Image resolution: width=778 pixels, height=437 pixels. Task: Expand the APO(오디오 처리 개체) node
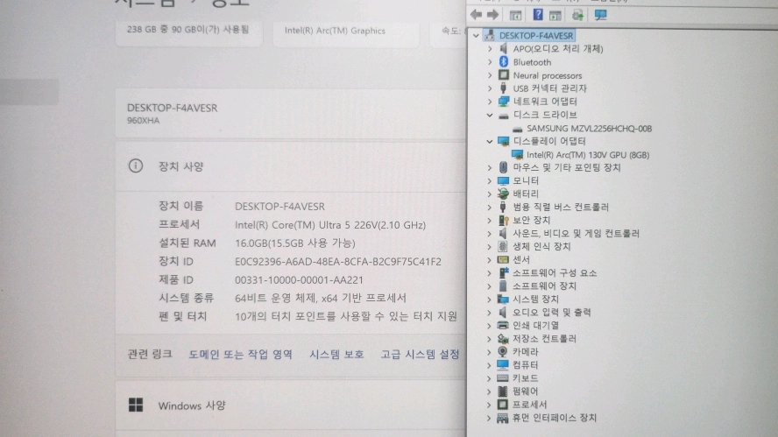(490, 49)
